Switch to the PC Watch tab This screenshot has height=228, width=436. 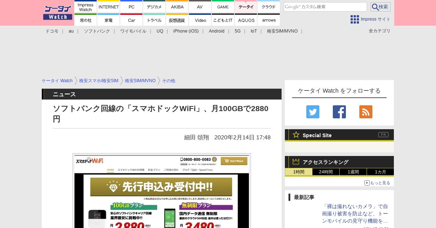[x=132, y=7]
